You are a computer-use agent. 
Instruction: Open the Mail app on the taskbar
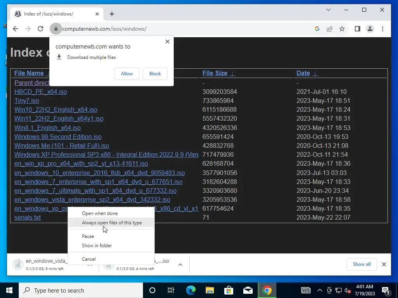pyautogui.click(x=248, y=290)
